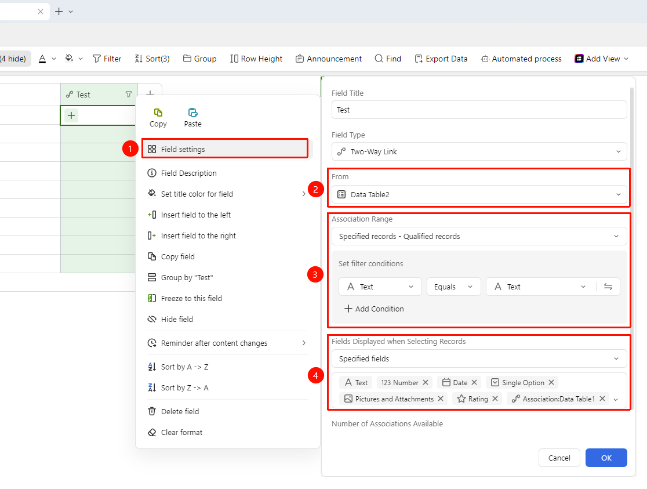Click Add Condition
The height and width of the screenshot is (489, 647).
pyautogui.click(x=374, y=309)
